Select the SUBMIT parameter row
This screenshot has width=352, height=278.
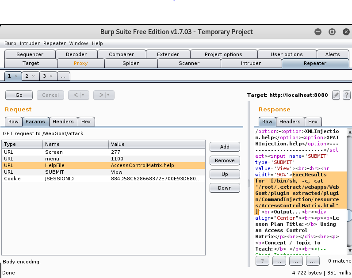pyautogui.click(x=103, y=172)
